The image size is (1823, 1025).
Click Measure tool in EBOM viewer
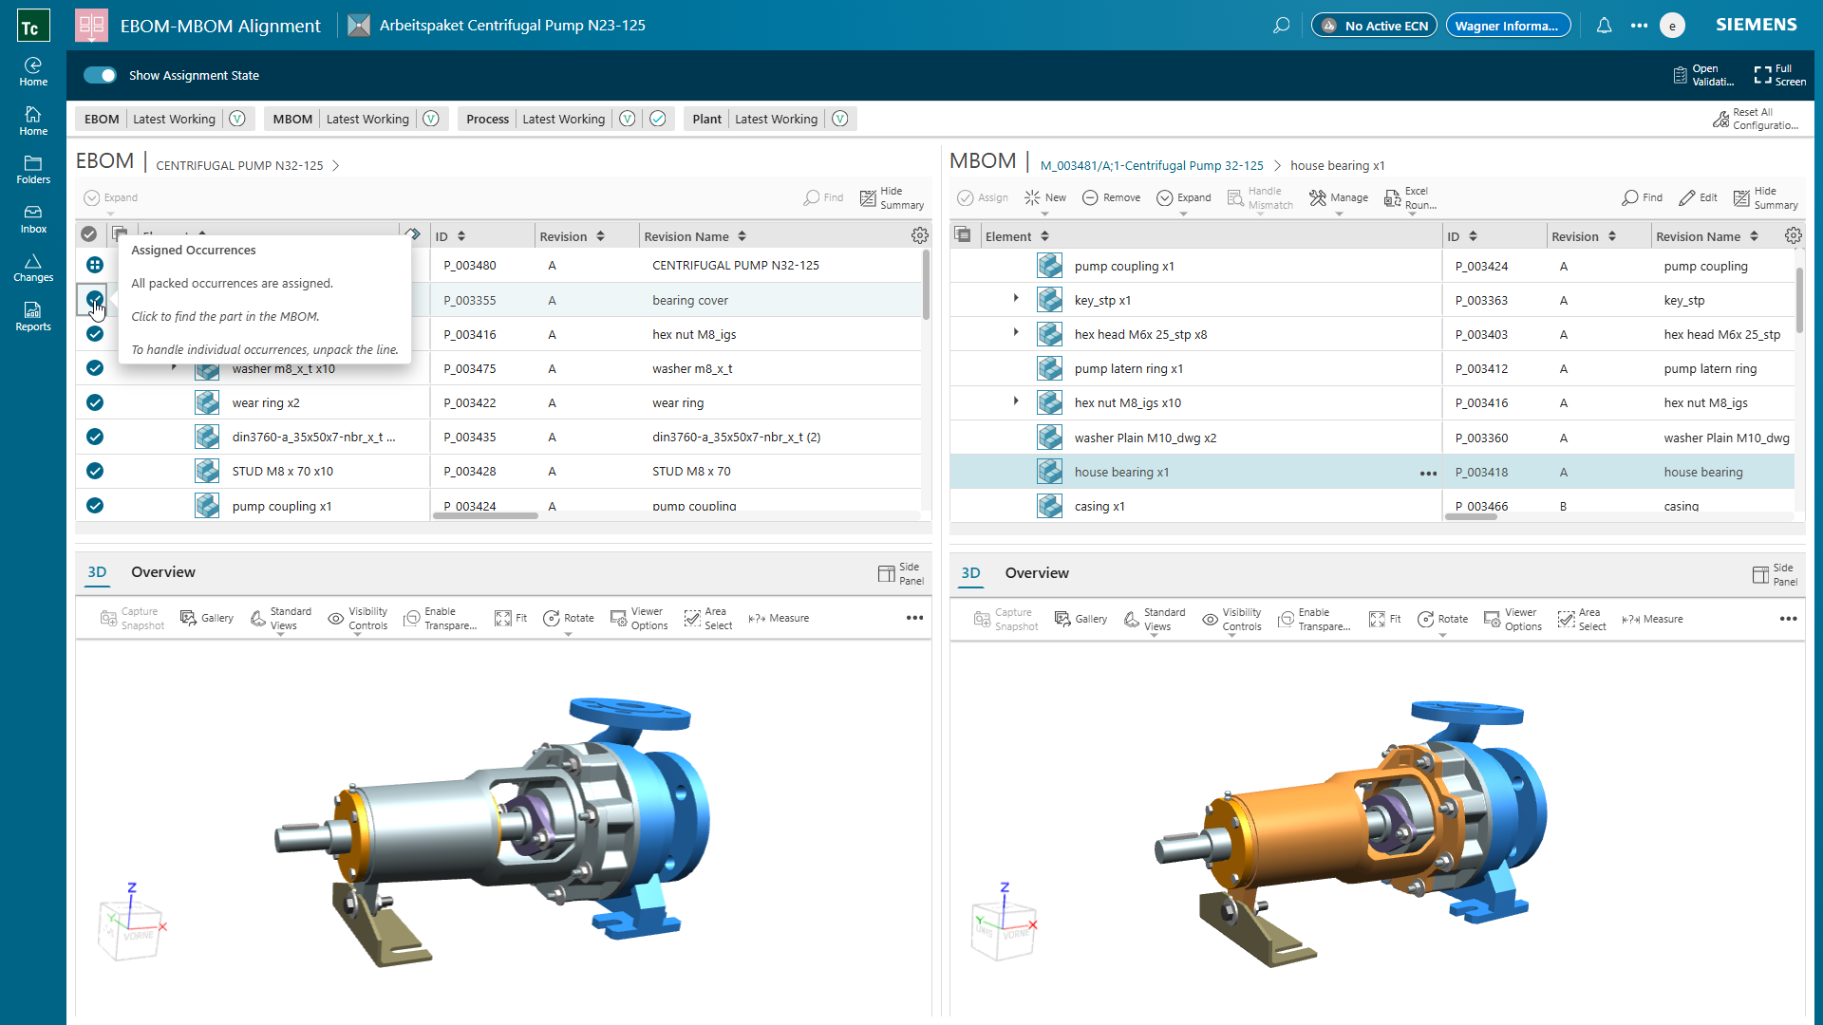(779, 618)
